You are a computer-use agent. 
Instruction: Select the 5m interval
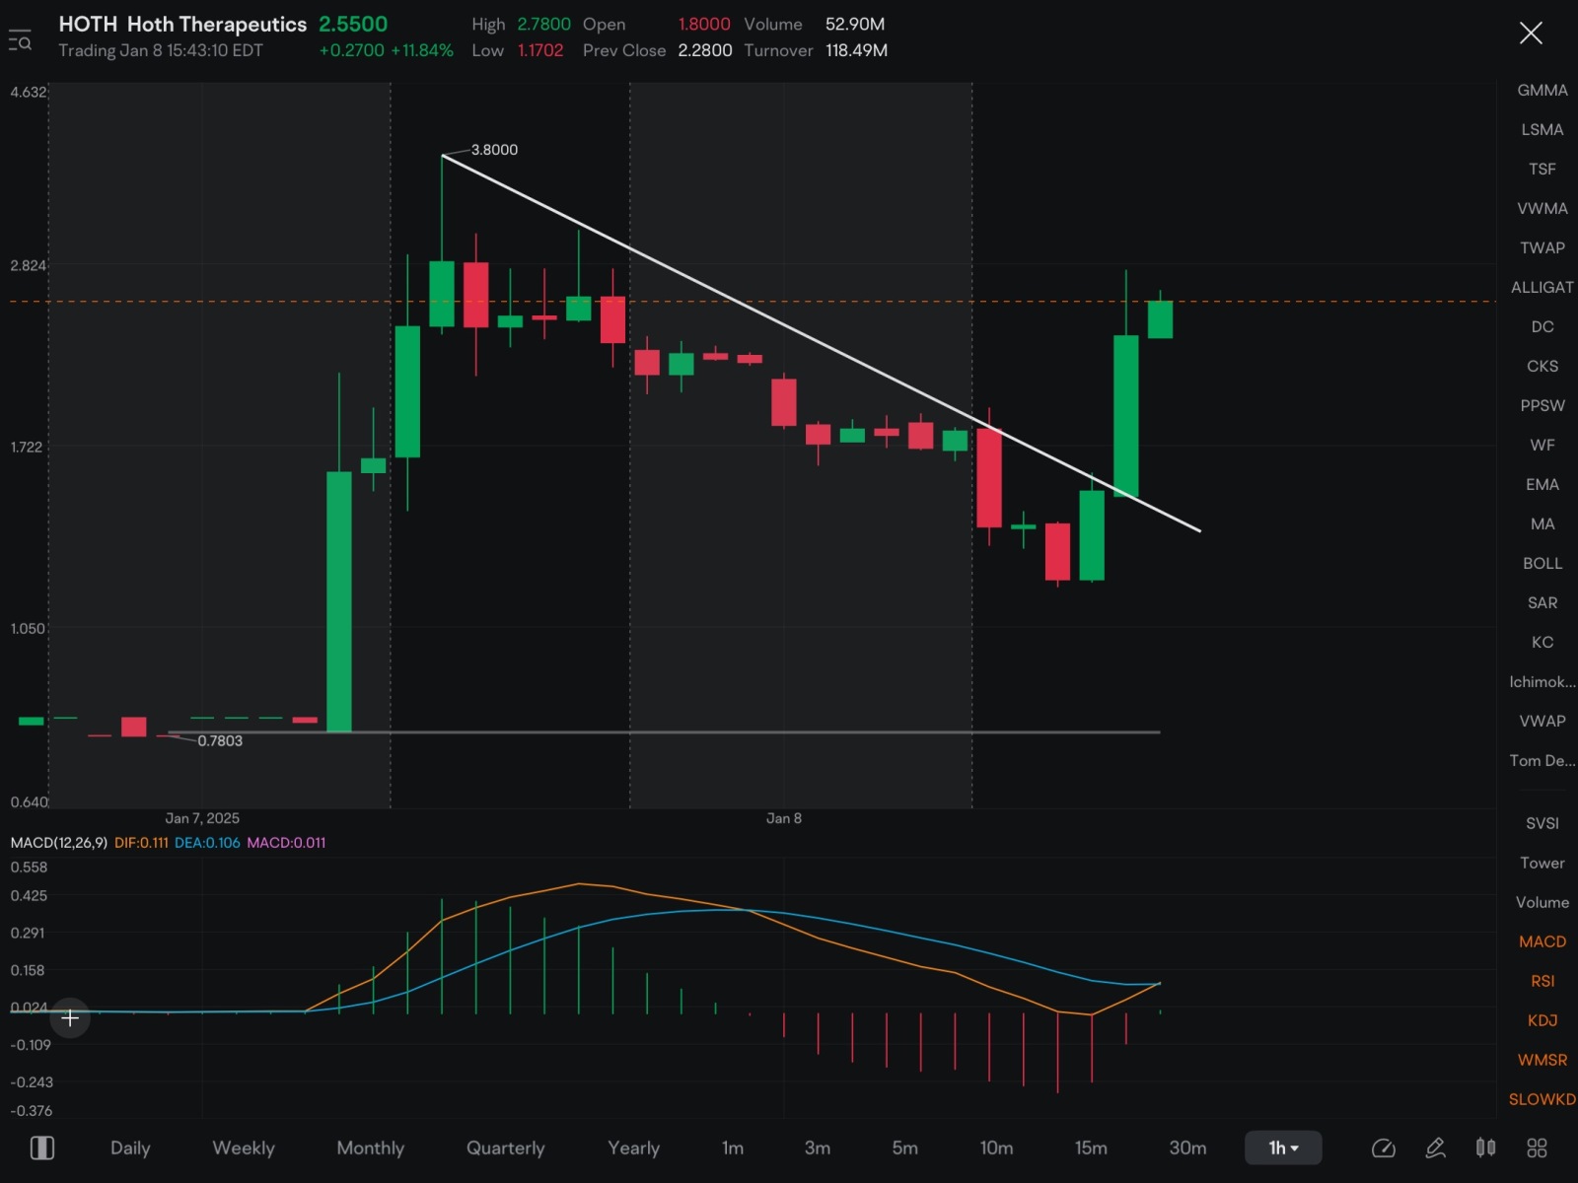pyautogui.click(x=904, y=1148)
